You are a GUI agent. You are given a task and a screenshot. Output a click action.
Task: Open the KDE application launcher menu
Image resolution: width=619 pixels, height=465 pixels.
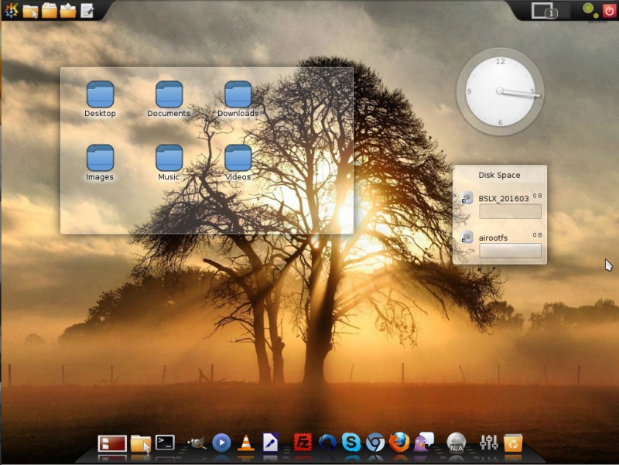[11, 11]
